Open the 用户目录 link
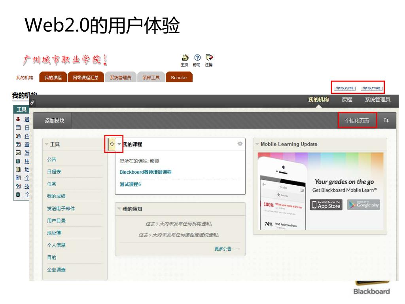Image resolution: width=405 pixels, height=304 pixels. tap(56, 220)
